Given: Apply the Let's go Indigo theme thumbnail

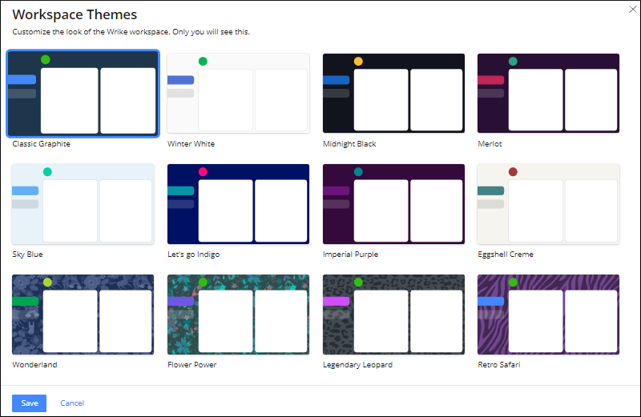Looking at the screenshot, I should tap(238, 204).
